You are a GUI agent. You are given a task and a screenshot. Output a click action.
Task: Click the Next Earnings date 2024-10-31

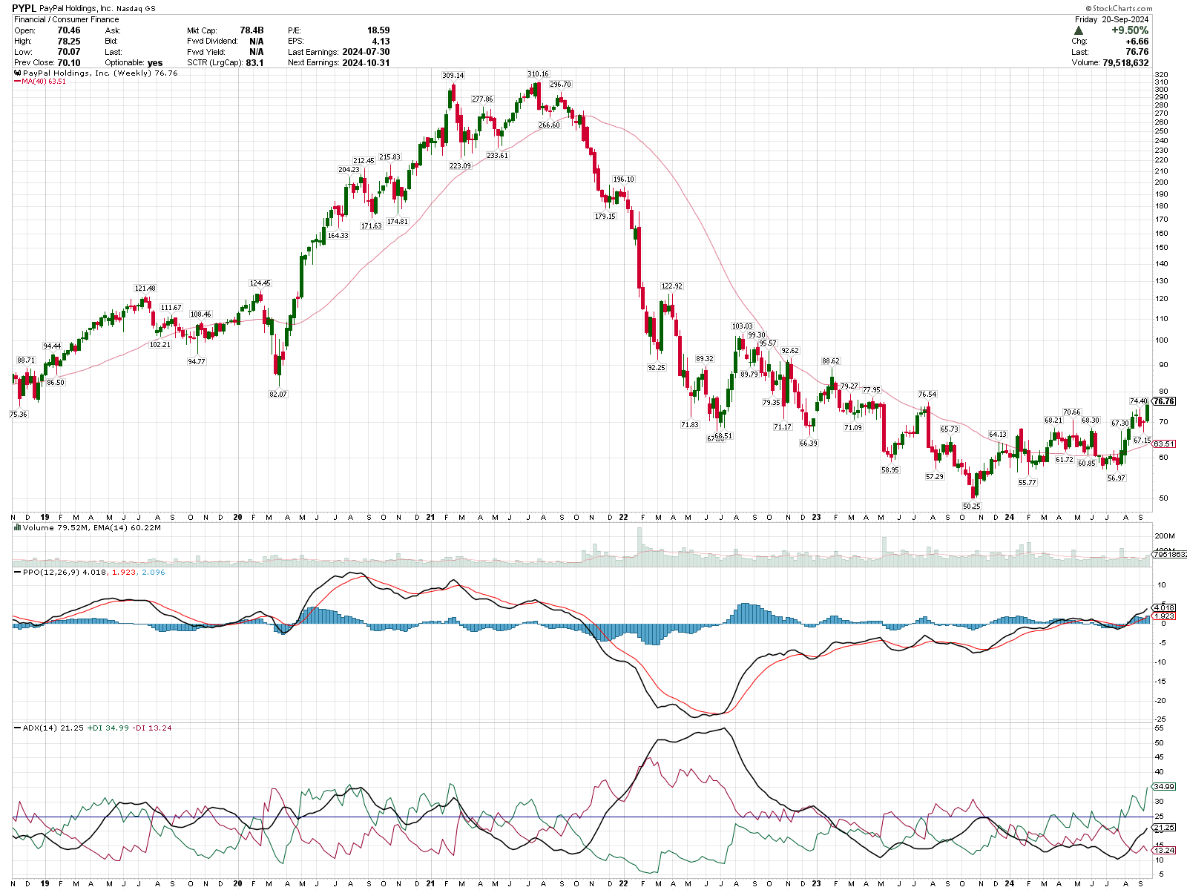(366, 63)
